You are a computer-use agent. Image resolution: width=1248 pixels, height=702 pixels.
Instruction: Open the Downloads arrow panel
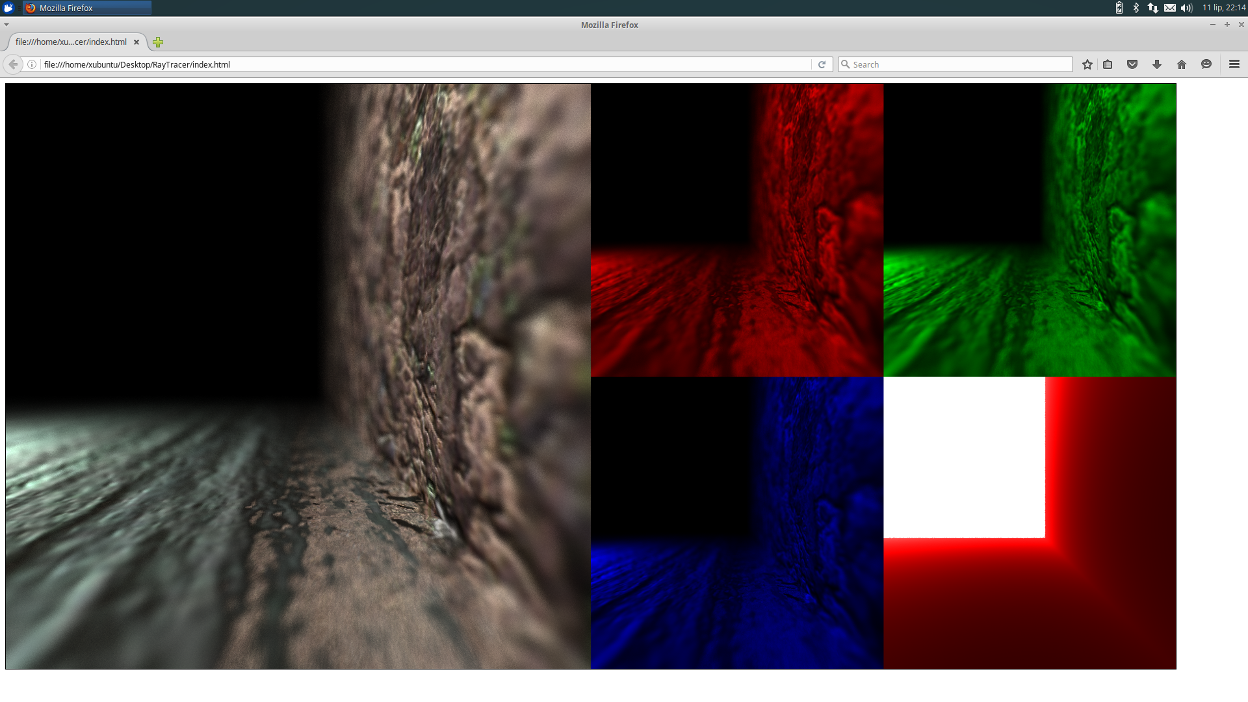tap(1157, 64)
